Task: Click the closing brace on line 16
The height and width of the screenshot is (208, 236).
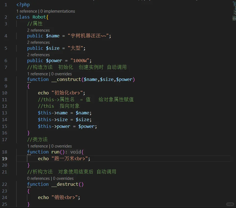Action: click(28, 133)
